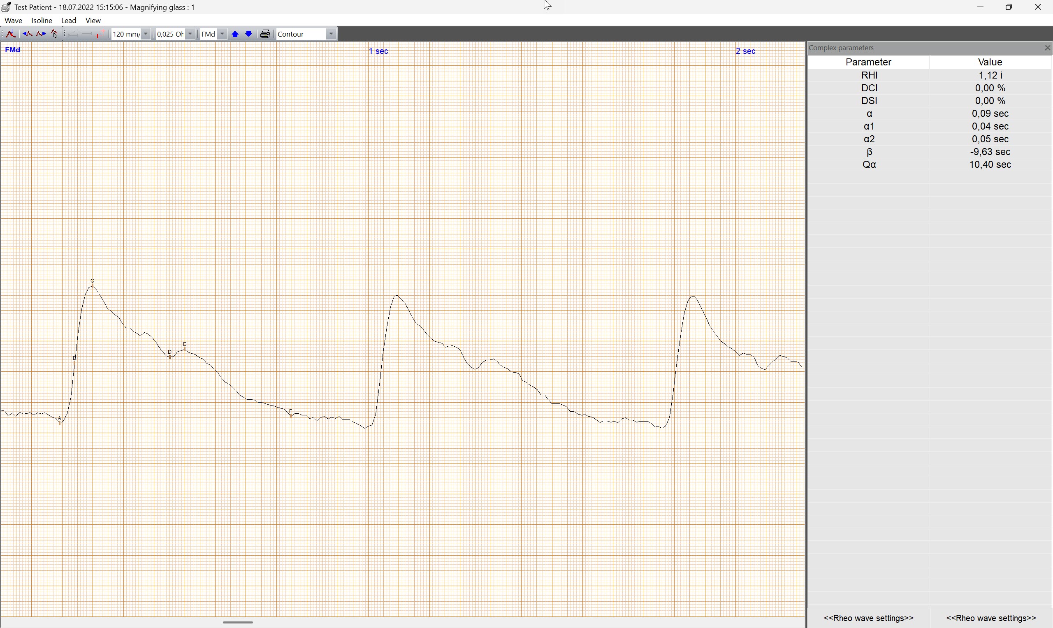Open the Contour mode dropdown
Image resolution: width=1053 pixels, height=628 pixels.
coord(331,34)
